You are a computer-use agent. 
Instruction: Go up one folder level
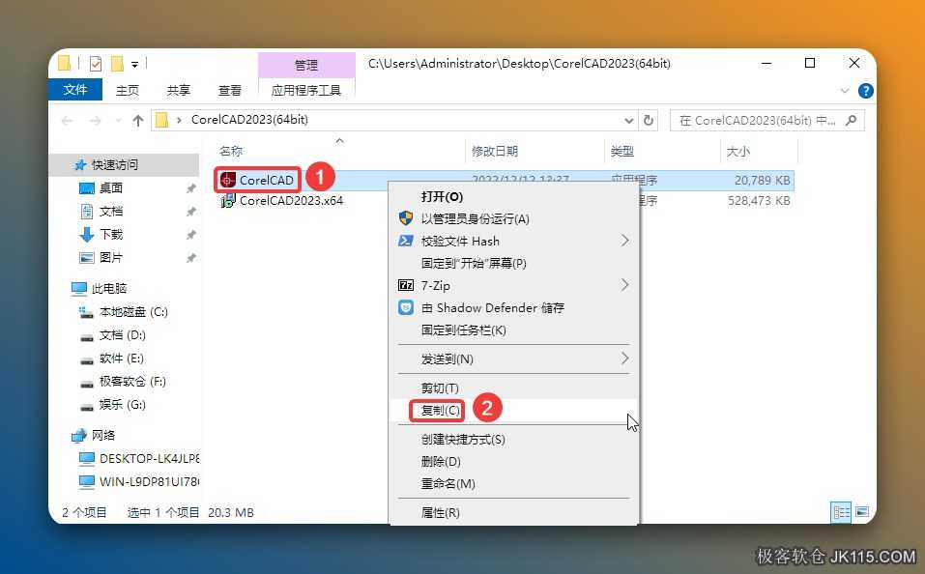[x=138, y=121]
